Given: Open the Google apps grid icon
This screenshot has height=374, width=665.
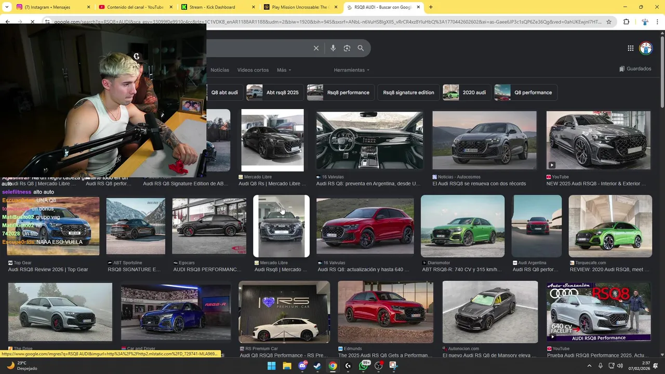Looking at the screenshot, I should 630,48.
